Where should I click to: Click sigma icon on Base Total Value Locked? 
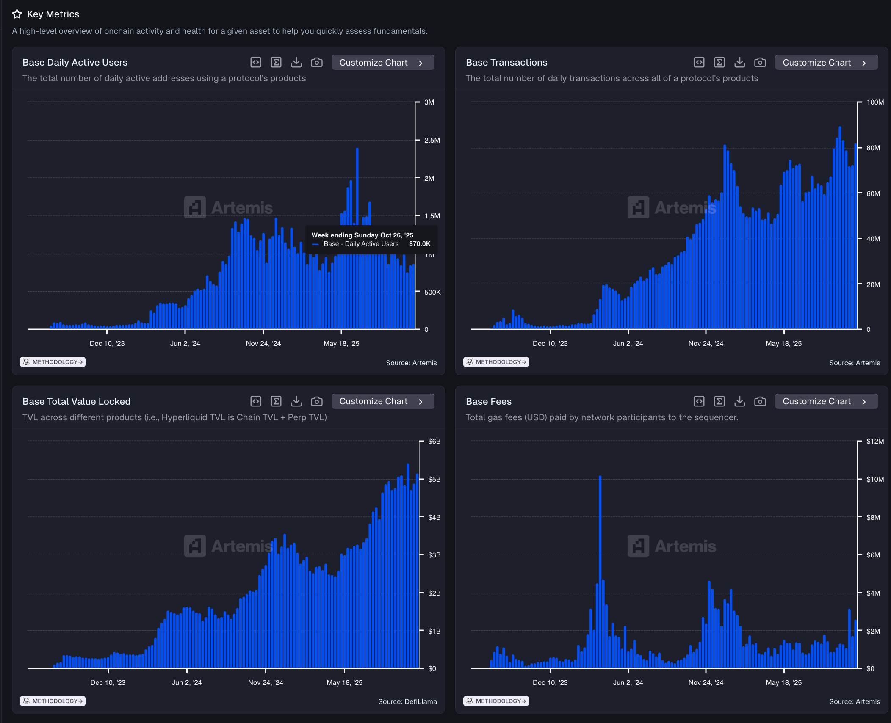click(276, 401)
